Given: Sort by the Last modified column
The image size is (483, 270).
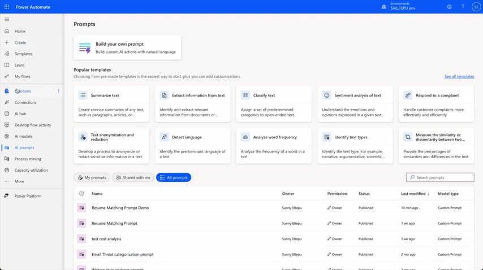Looking at the screenshot, I should (415, 194).
